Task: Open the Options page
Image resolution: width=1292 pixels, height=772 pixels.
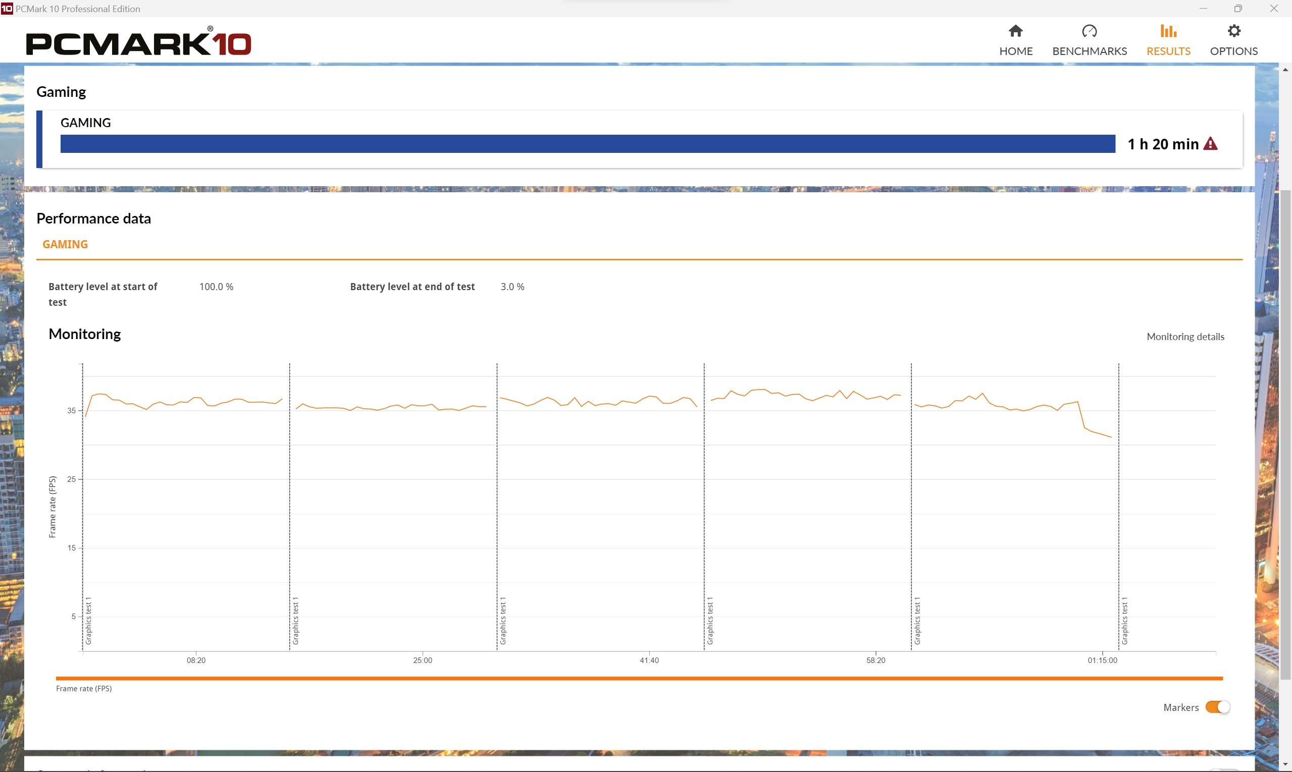Action: [1234, 40]
